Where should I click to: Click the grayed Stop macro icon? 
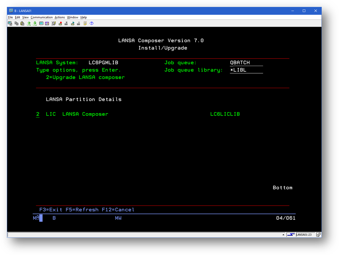click(66, 23)
